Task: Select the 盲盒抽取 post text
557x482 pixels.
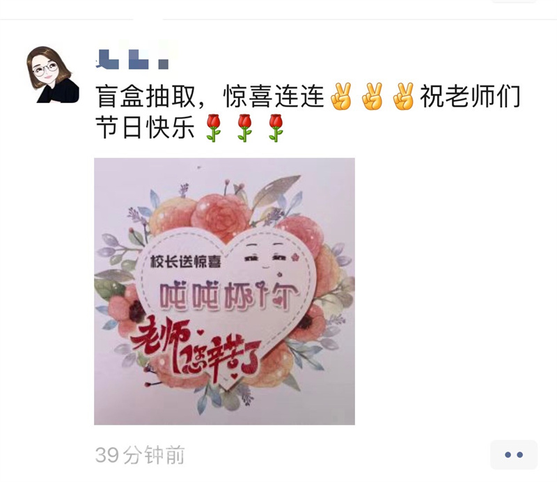Action: click(x=146, y=96)
